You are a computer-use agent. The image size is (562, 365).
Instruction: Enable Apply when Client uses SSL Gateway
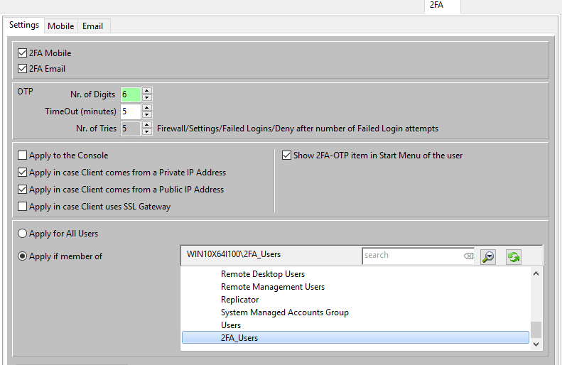point(23,207)
